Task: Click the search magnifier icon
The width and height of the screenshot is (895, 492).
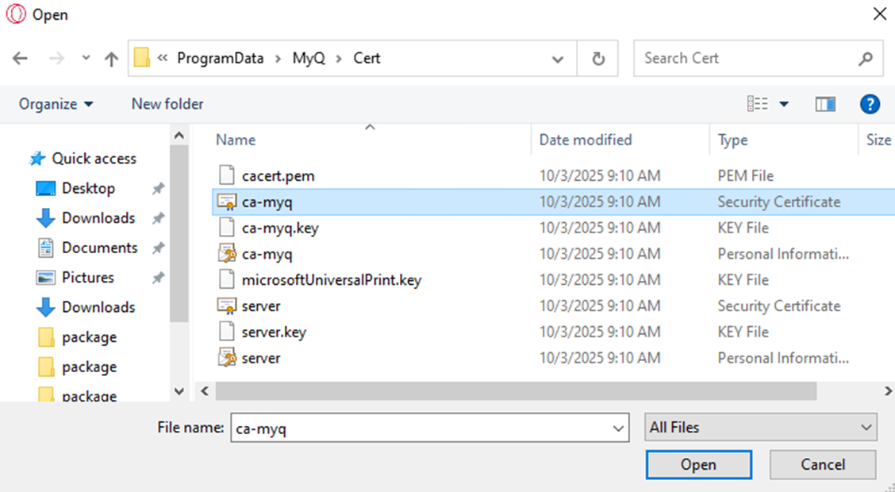Action: tap(866, 59)
